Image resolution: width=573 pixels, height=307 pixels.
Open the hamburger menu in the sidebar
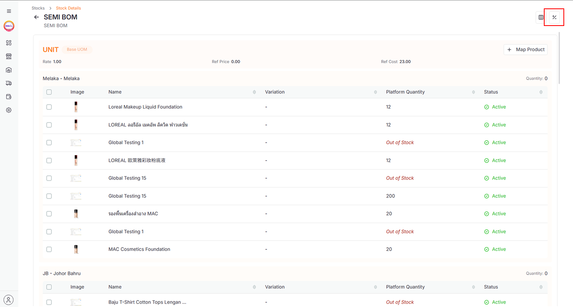9,11
